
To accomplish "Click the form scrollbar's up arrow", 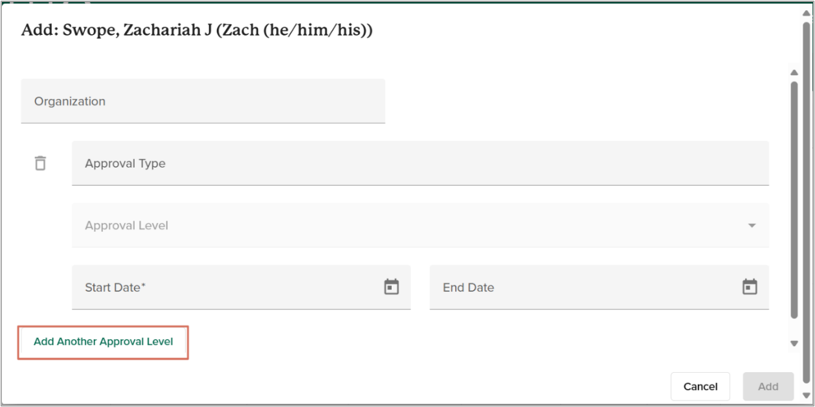I will pyautogui.click(x=794, y=72).
